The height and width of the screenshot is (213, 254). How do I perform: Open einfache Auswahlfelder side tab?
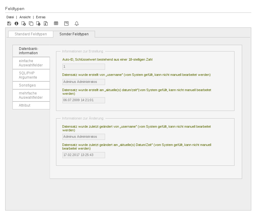pos(31,63)
